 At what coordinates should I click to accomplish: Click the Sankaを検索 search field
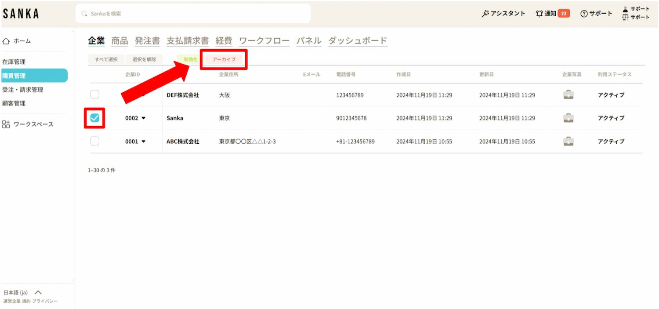pyautogui.click(x=193, y=14)
